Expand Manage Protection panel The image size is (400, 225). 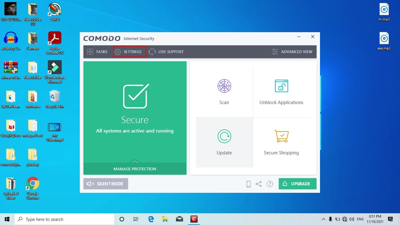[135, 168]
